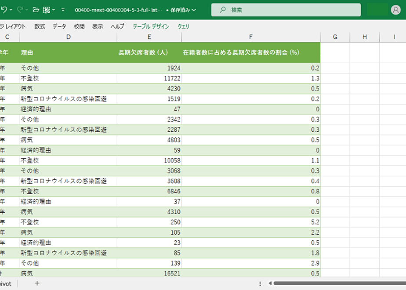Click the horizontal scrollbar thumb
This screenshot has width=406, height=290.
(x=340, y=283)
